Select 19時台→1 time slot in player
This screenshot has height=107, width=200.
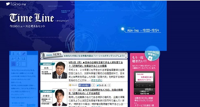pos(144,91)
